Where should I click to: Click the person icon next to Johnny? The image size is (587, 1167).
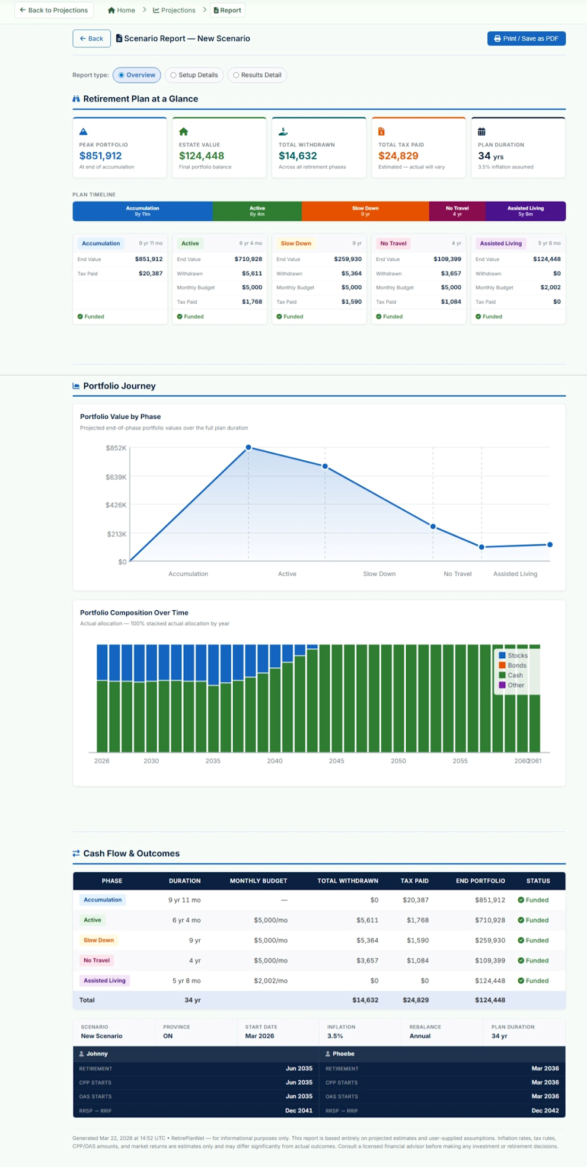coord(82,1054)
